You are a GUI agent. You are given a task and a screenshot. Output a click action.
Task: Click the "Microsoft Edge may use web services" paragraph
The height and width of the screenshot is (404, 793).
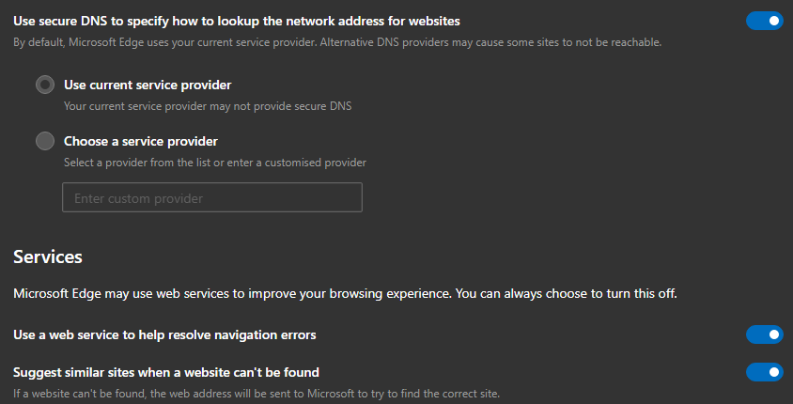click(345, 293)
